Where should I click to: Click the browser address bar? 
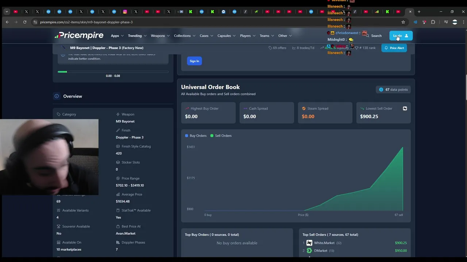[219, 22]
